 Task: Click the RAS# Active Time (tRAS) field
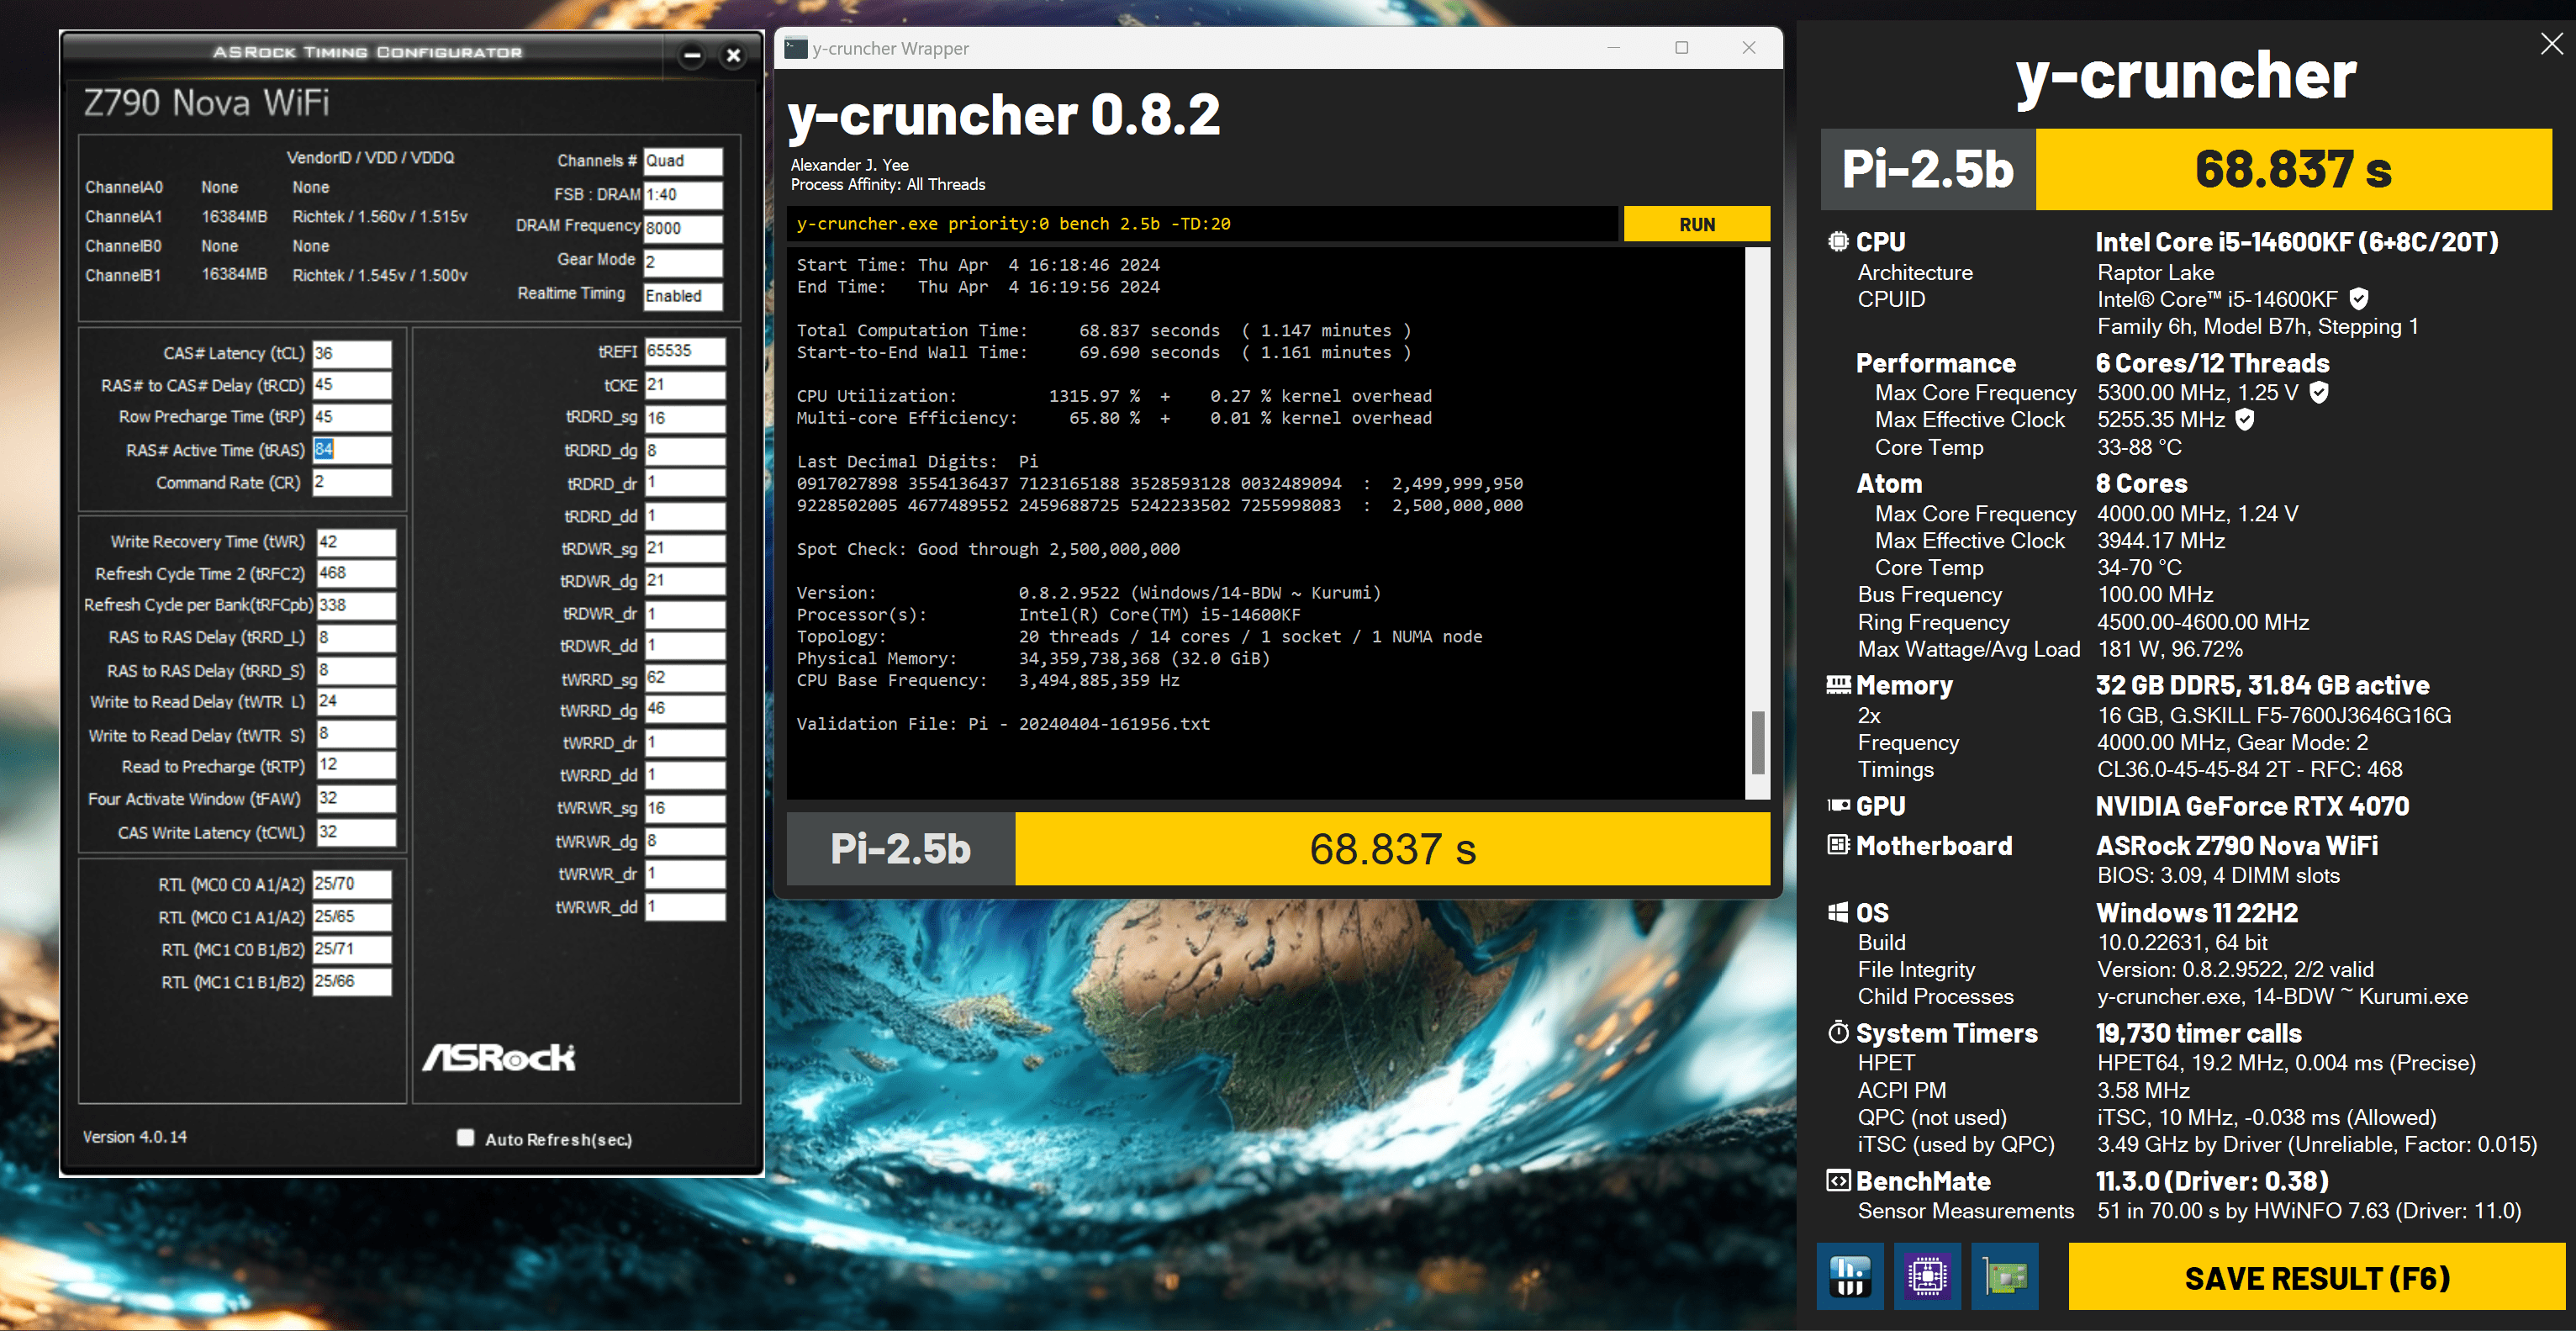(x=352, y=450)
